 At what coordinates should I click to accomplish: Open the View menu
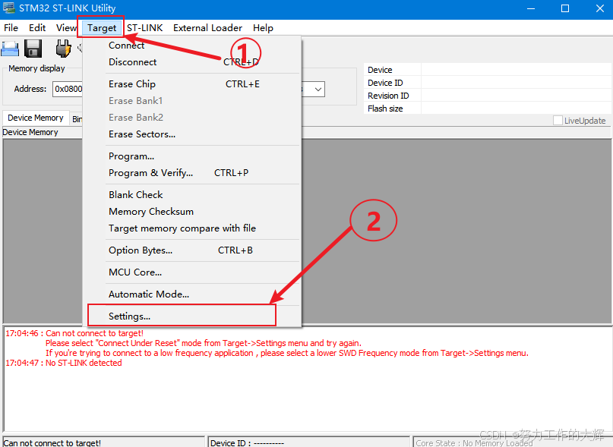tap(66, 28)
